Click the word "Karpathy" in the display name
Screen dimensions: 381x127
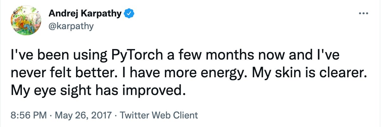coord(103,14)
